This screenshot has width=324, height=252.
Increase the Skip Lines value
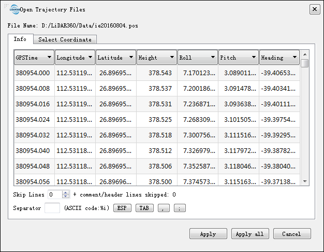66,192
